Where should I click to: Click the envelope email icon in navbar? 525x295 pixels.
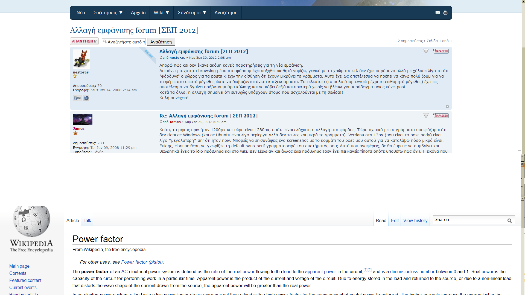(x=437, y=13)
